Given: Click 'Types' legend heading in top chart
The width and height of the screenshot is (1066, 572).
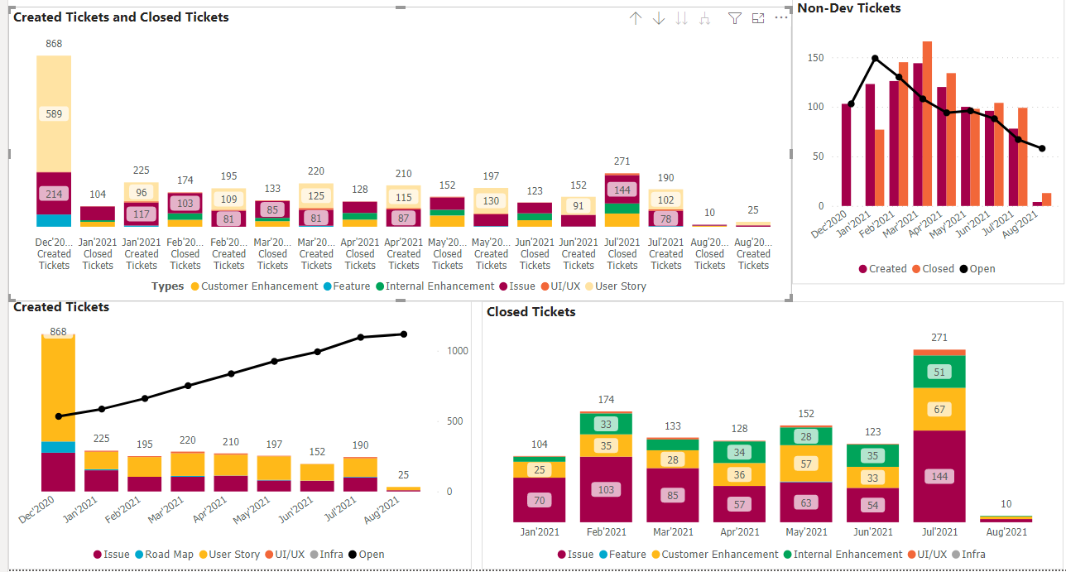Looking at the screenshot, I should 168,286.
